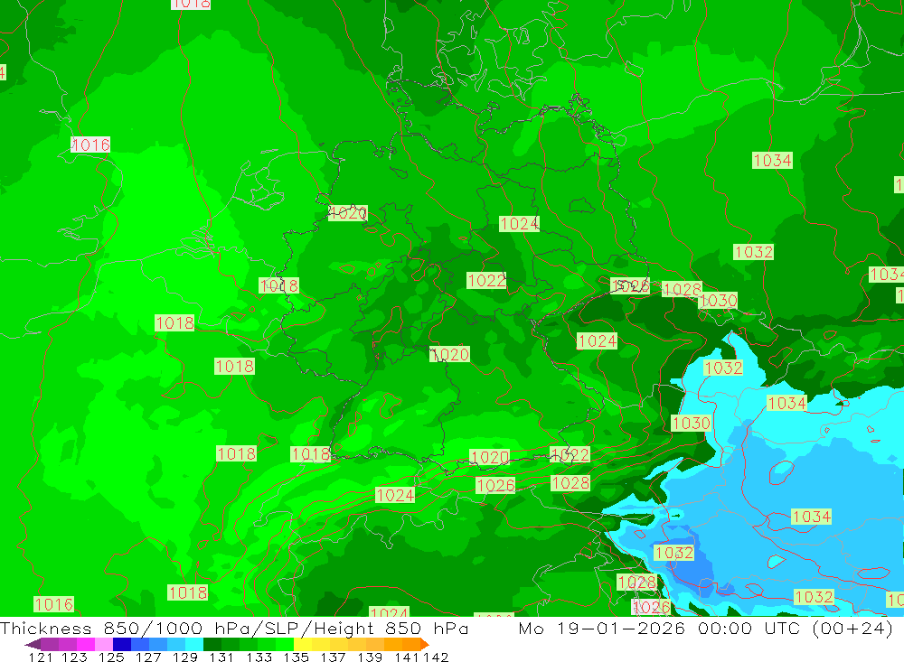Click the 1016 isobar label with green background

coord(53,604)
